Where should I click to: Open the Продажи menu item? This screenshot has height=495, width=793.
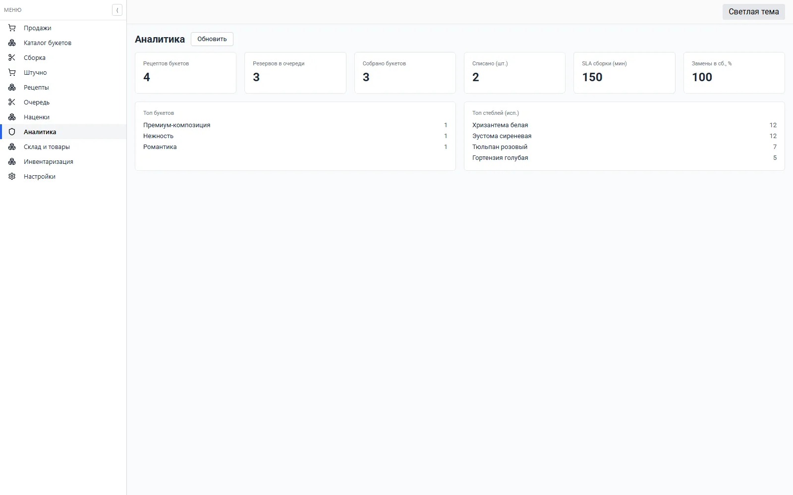[63, 28]
